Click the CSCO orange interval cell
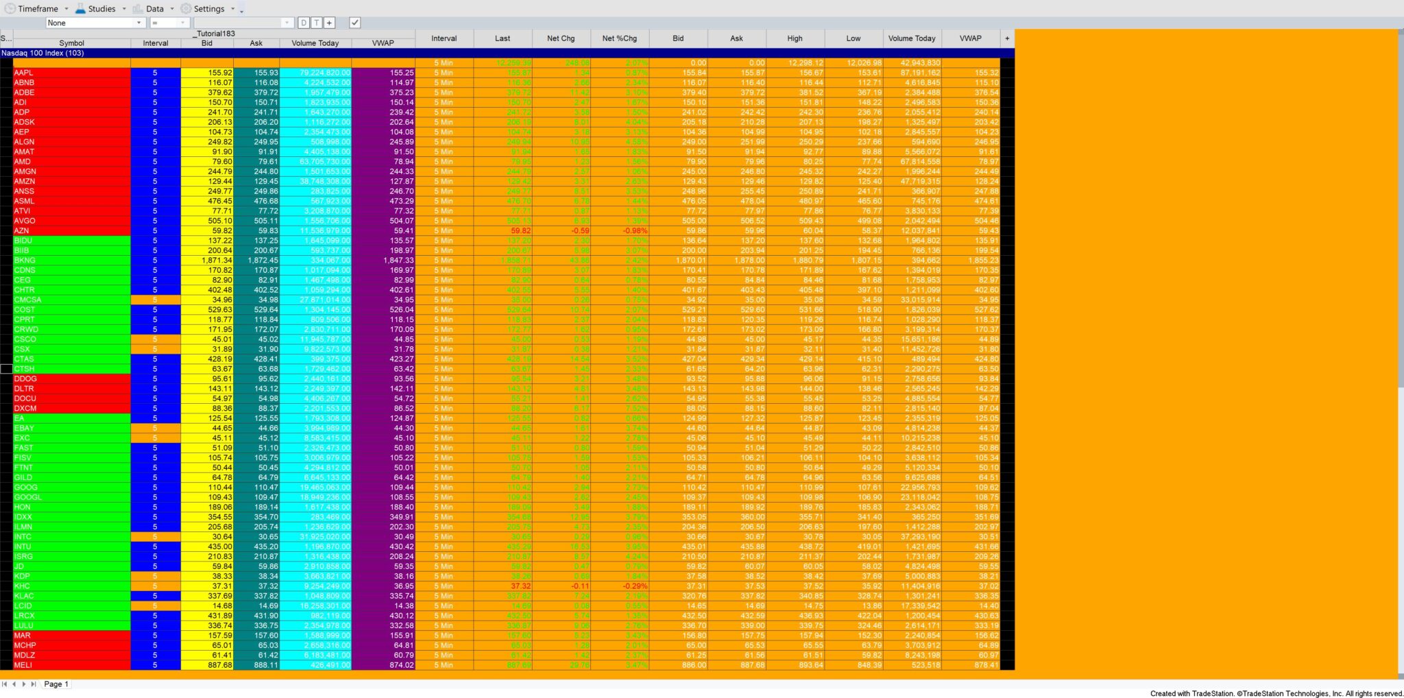Screen dimensions: 1404x698 click(156, 339)
